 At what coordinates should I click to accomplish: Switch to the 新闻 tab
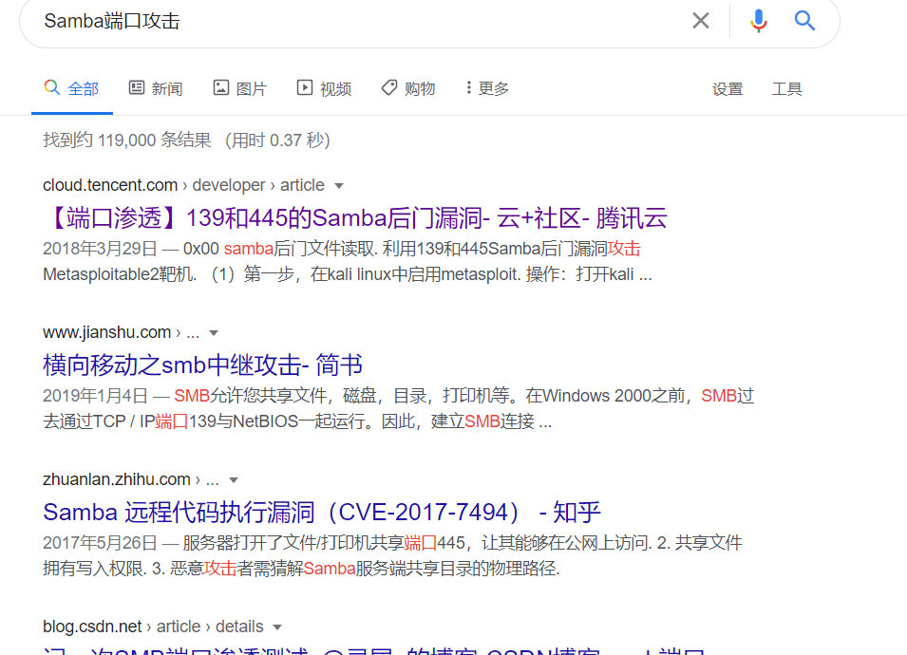click(156, 88)
